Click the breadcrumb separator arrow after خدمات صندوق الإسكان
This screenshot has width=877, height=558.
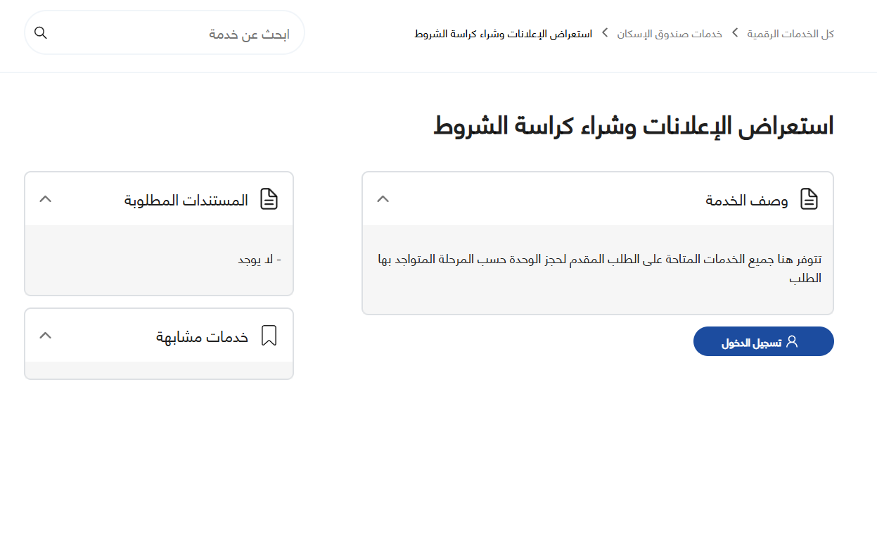603,33
